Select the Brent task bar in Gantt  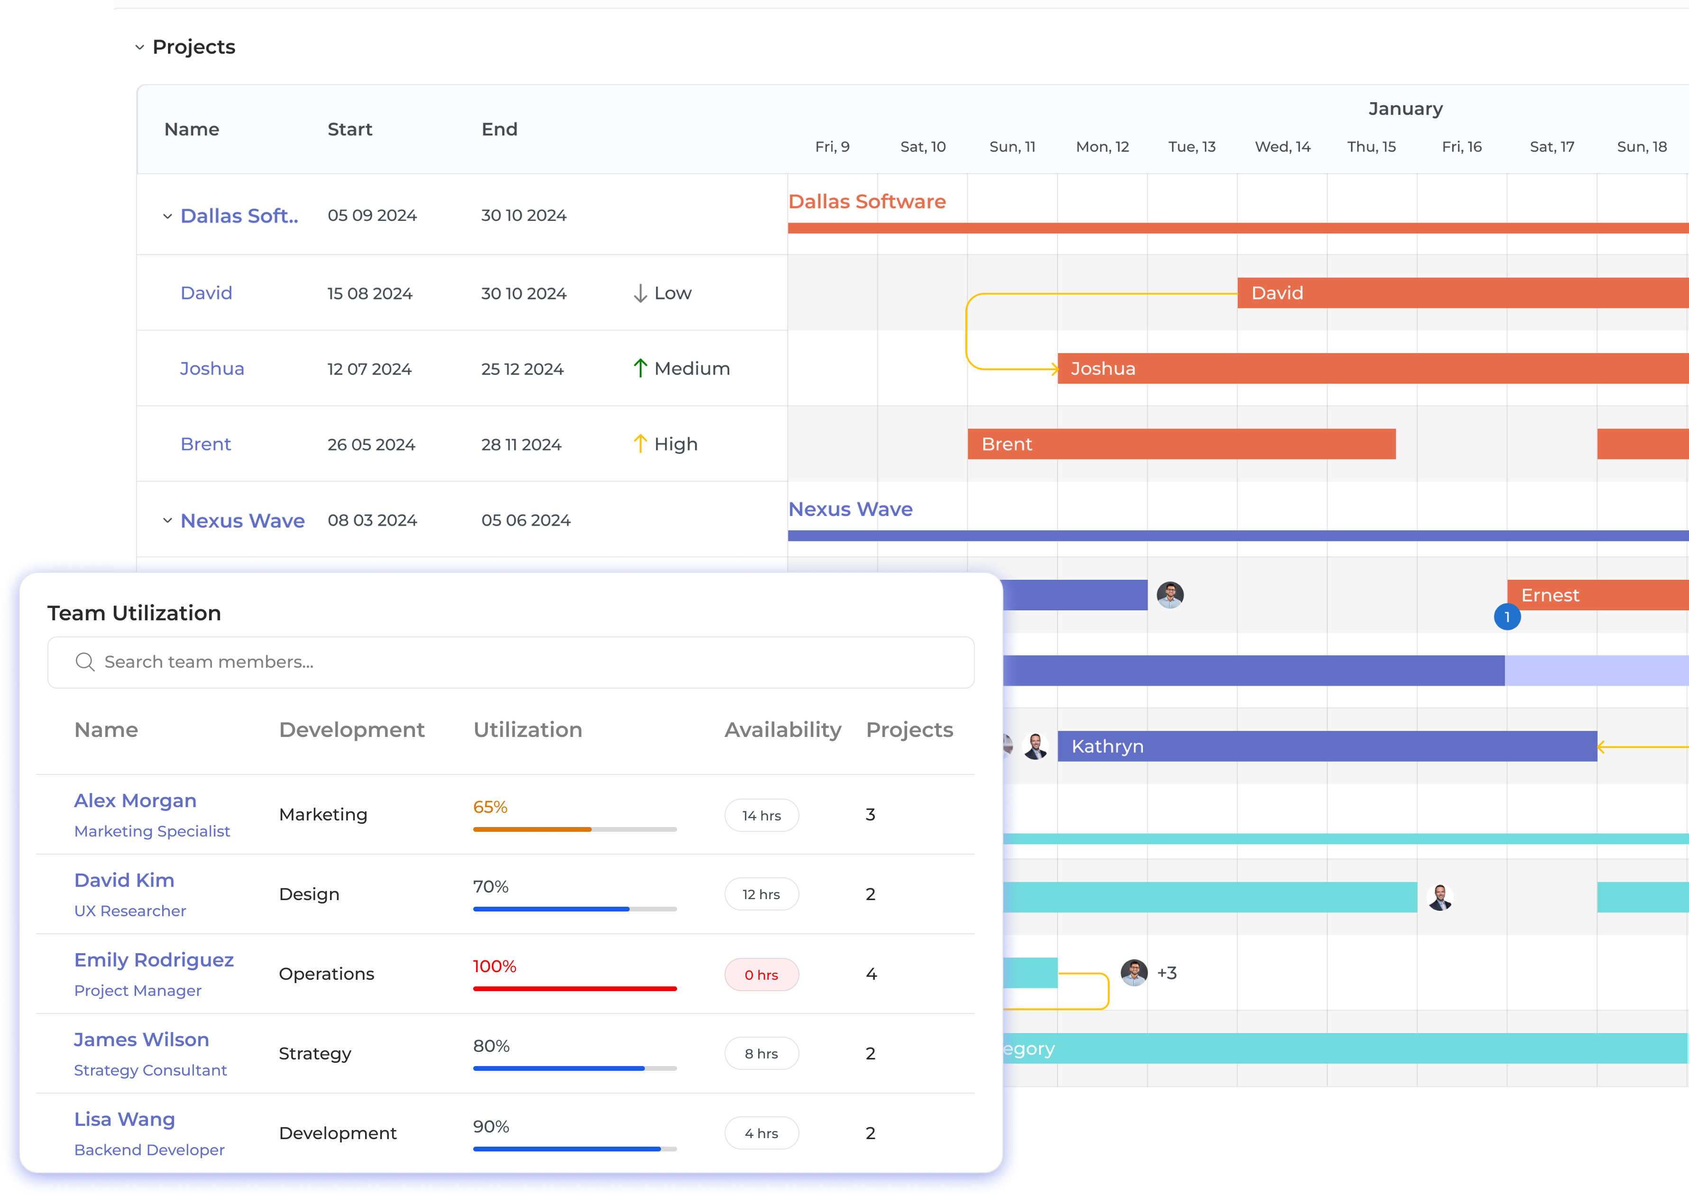pos(1181,444)
